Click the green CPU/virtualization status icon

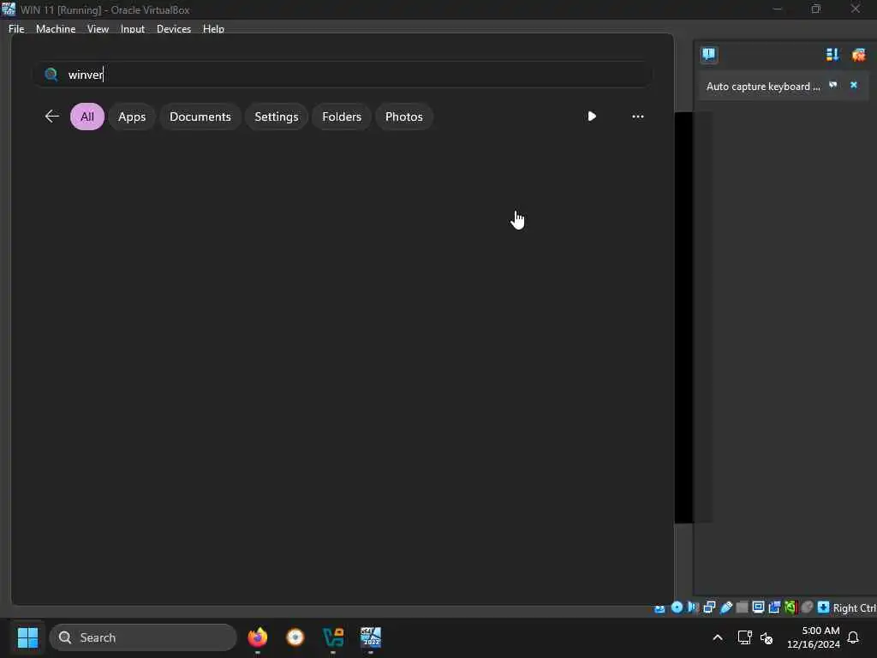[790, 607]
